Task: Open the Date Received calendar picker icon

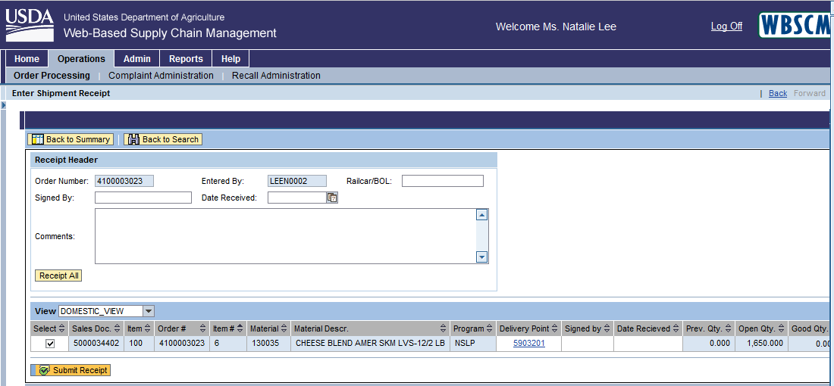Action: point(332,198)
